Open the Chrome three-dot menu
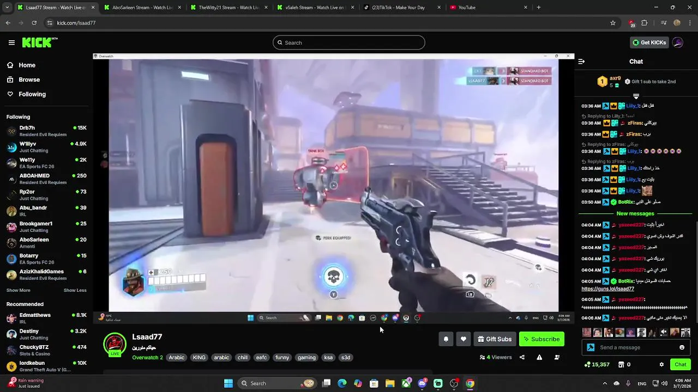698x392 pixels. [x=689, y=23]
